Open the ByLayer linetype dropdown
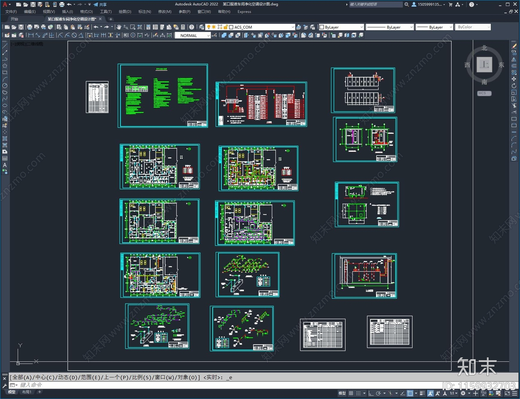 [411, 27]
